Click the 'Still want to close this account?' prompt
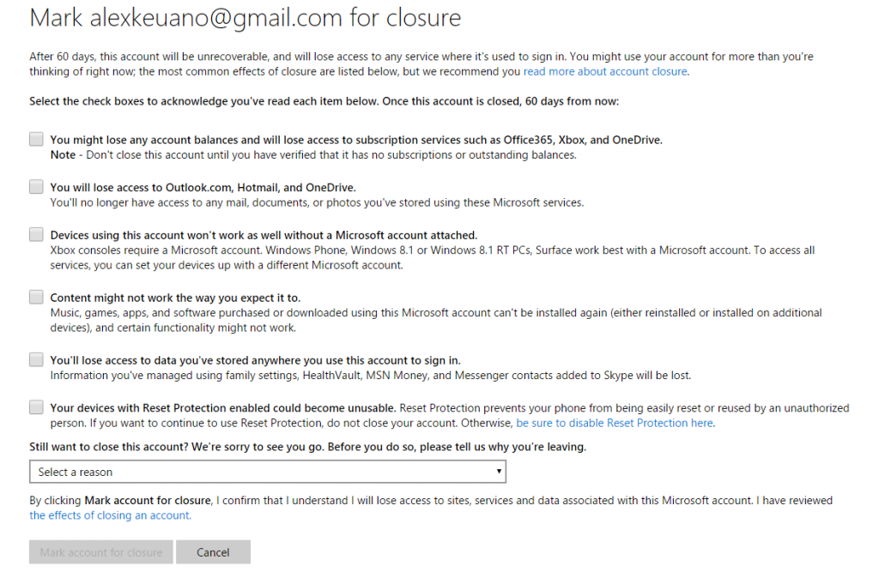The image size is (879, 578). tap(307, 447)
